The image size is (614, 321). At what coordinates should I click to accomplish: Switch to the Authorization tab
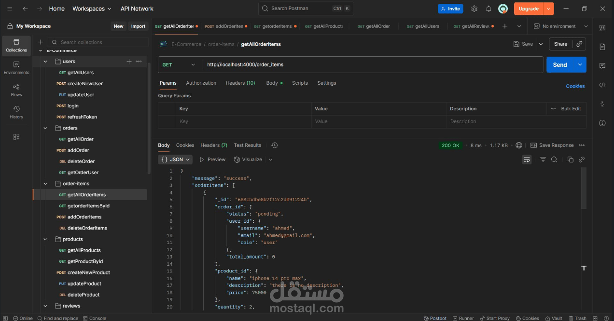(x=201, y=83)
